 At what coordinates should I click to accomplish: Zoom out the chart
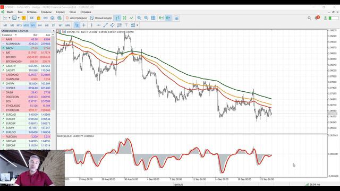click(x=146, y=18)
